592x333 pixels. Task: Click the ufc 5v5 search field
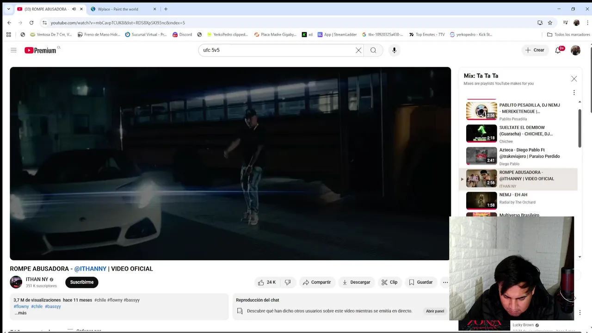coord(277,50)
